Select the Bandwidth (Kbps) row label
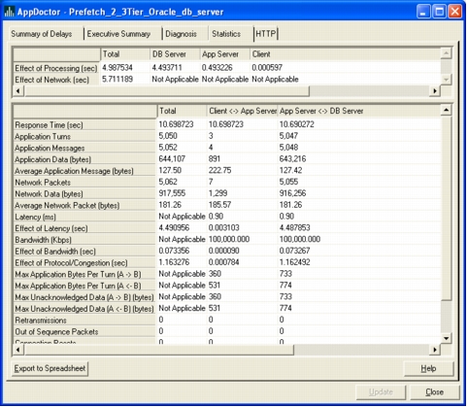 tap(84, 240)
